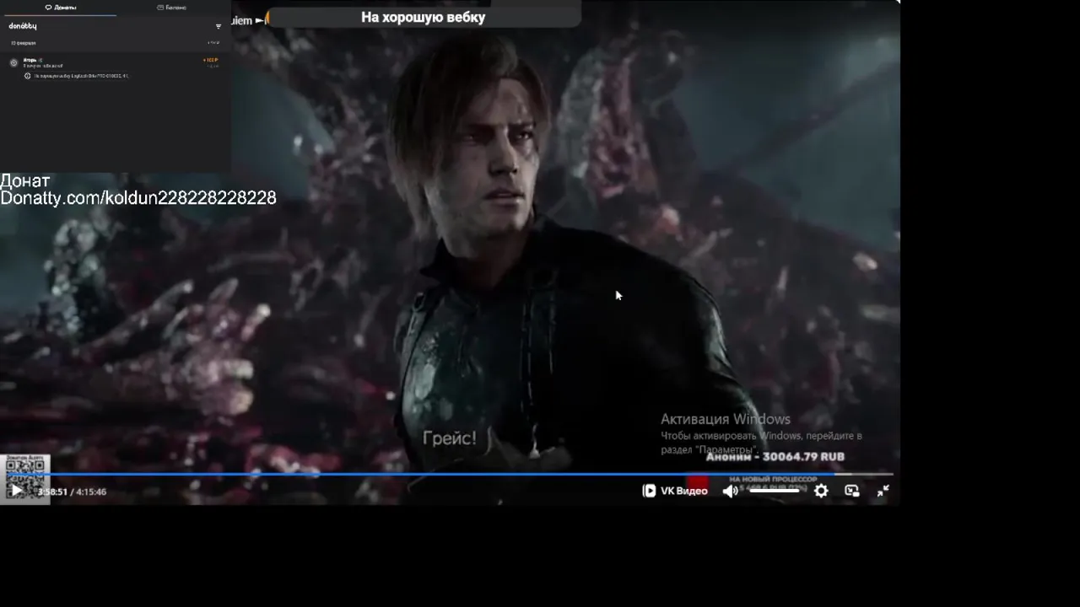Screen dimensions: 1080x607
Task: Enable picture-in-picture mode
Action: 852,491
